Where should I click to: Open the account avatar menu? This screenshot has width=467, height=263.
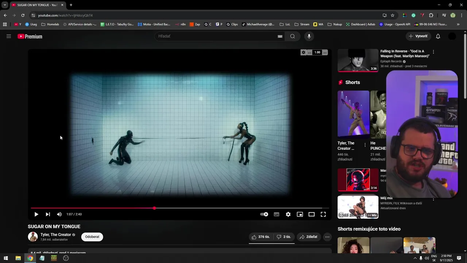pyautogui.click(x=452, y=36)
